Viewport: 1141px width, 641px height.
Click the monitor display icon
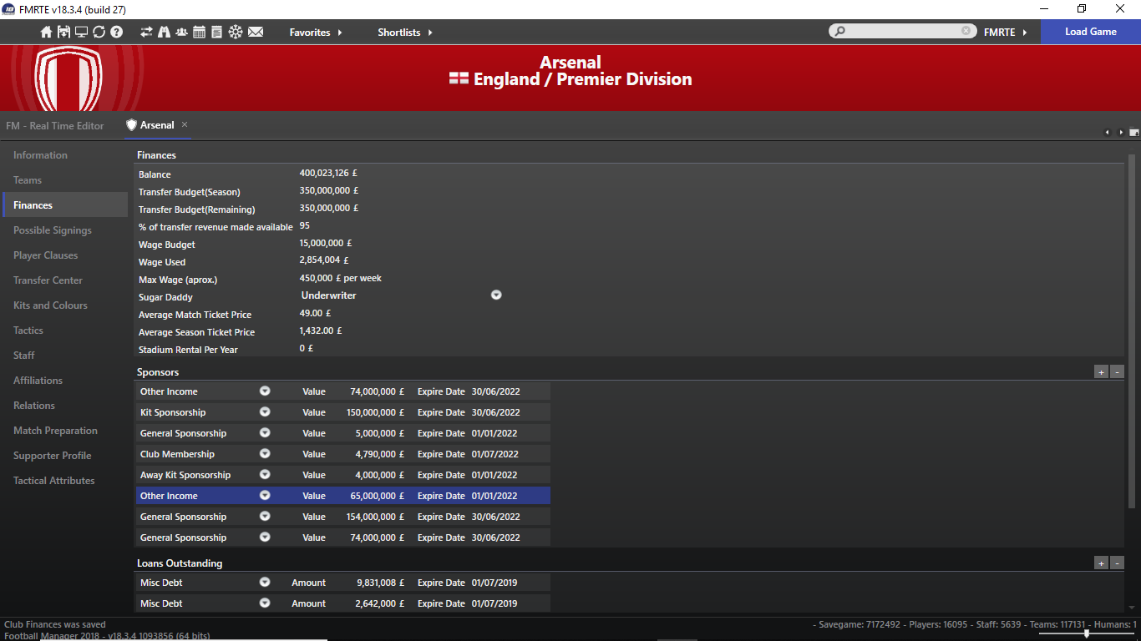tap(81, 32)
